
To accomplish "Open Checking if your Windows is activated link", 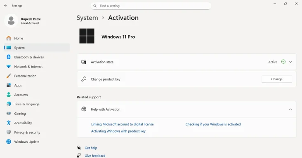I will click(x=213, y=124).
